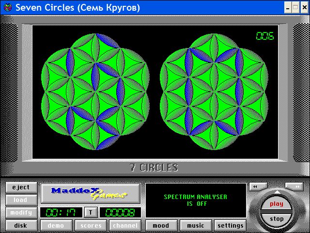Click the MaddoX Games logo banner

(91, 193)
